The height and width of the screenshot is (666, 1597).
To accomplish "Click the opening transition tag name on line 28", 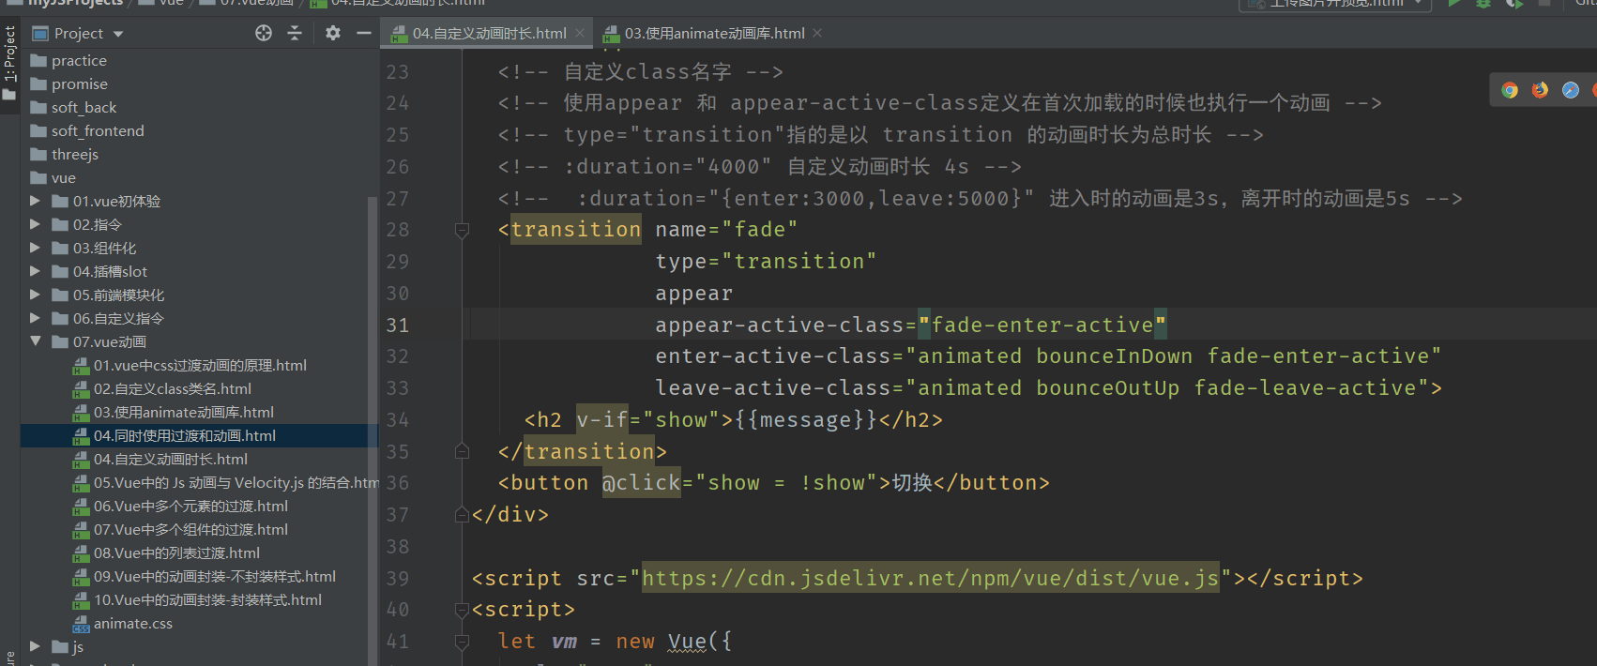I will 576,230.
